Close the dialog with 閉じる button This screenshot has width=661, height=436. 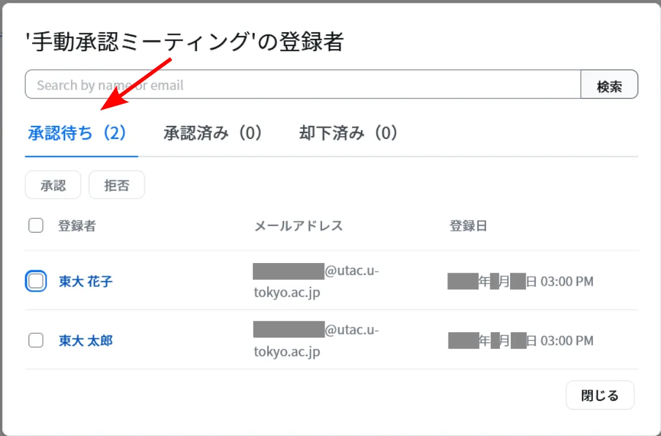[600, 395]
